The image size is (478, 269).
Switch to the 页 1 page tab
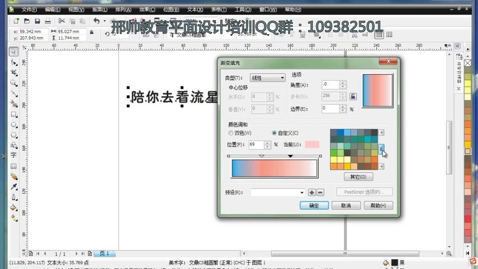pos(105,254)
